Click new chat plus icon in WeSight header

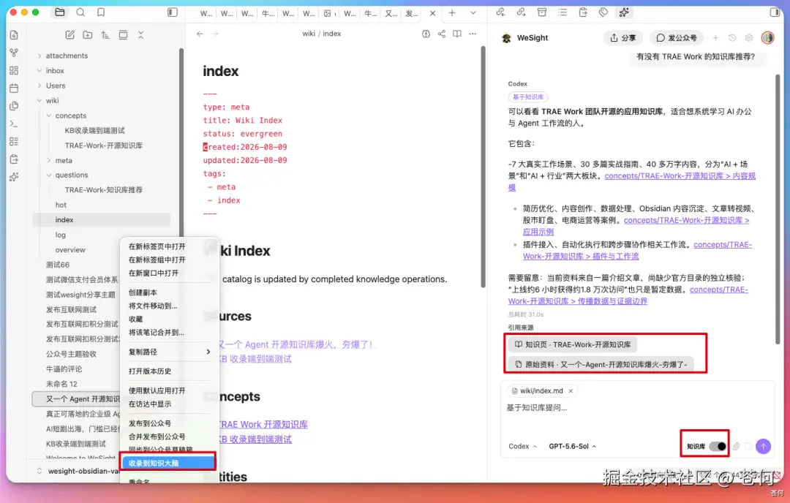pyautogui.click(x=715, y=38)
